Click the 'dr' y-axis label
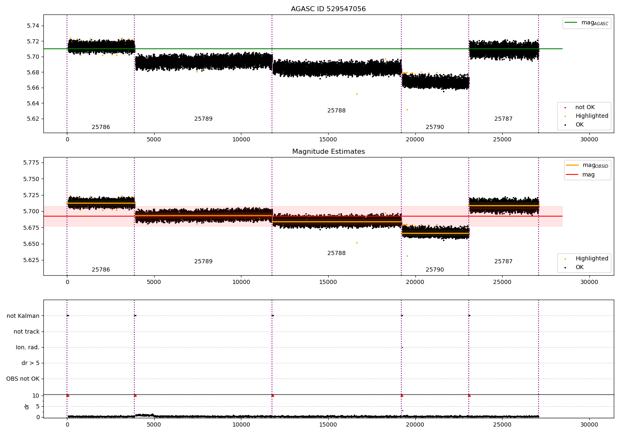620x434 pixels. click(x=27, y=406)
